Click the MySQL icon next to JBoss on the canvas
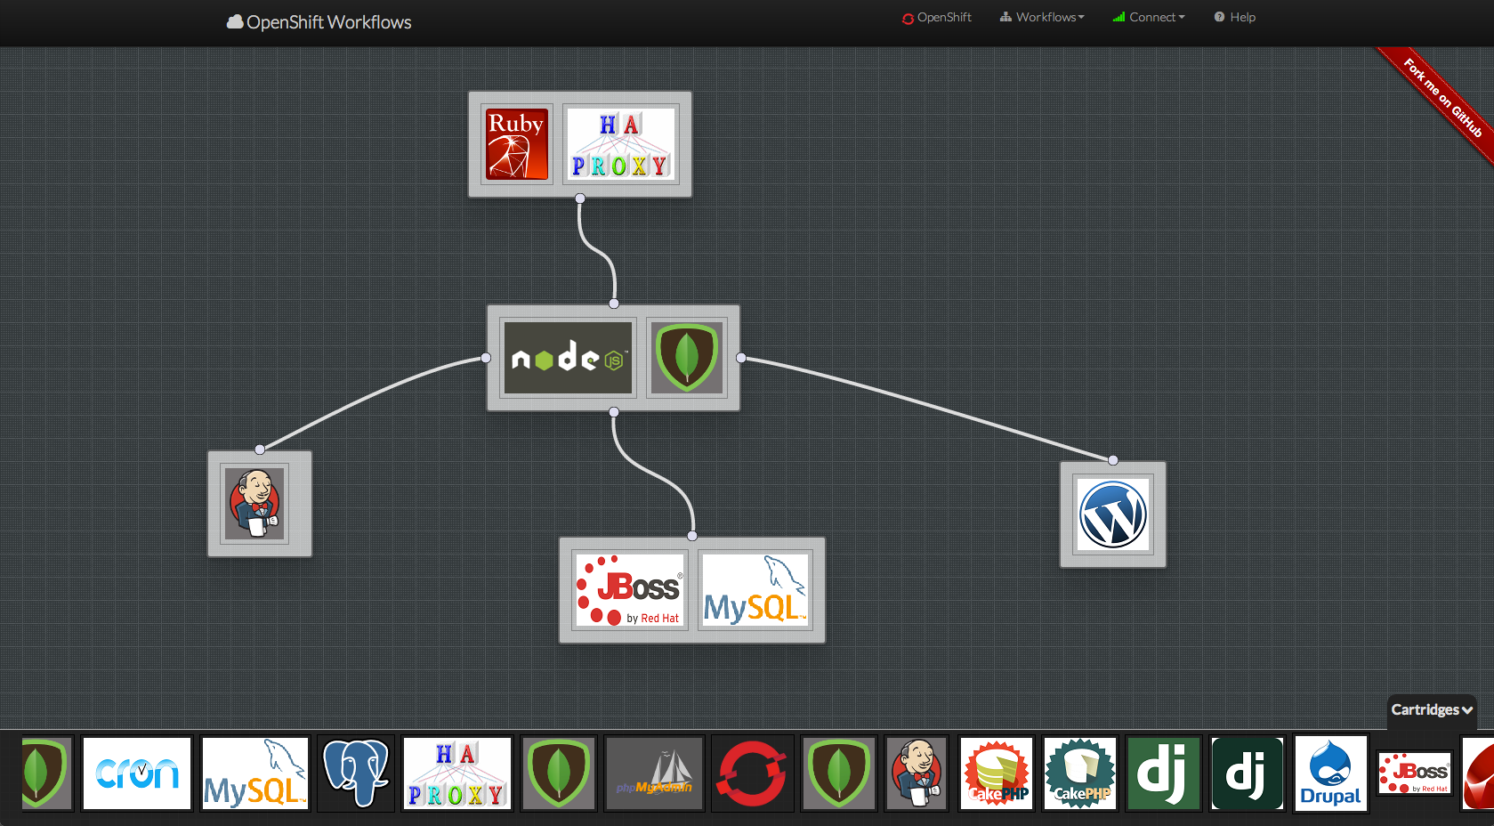1494x826 pixels. (x=755, y=590)
